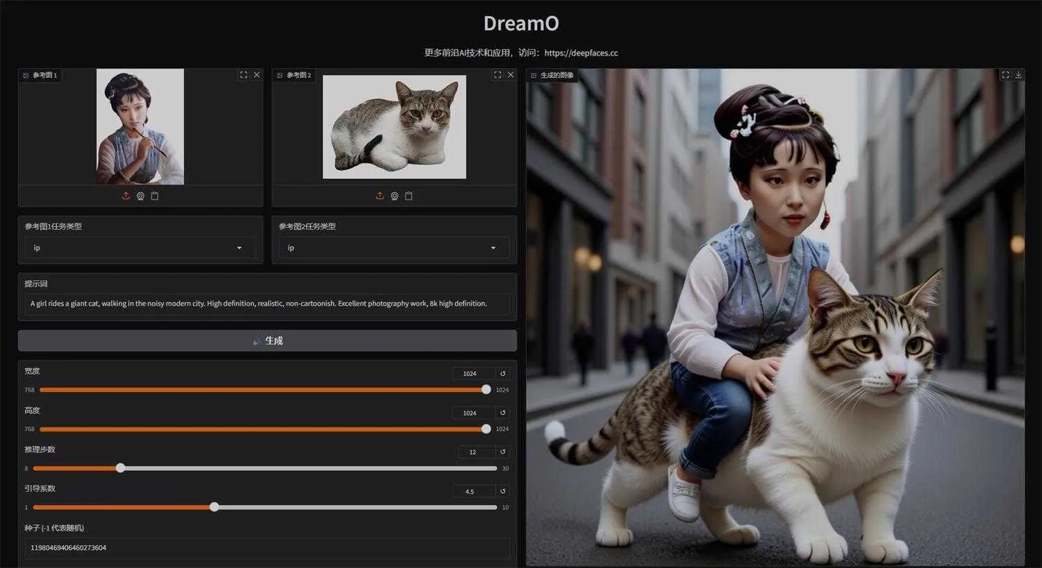Screen dimensions: 1042x568
Task: Remove reference image 2 with its X icon
Action: point(511,75)
